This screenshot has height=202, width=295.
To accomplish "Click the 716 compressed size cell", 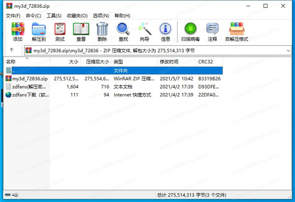I will tap(105, 87).
